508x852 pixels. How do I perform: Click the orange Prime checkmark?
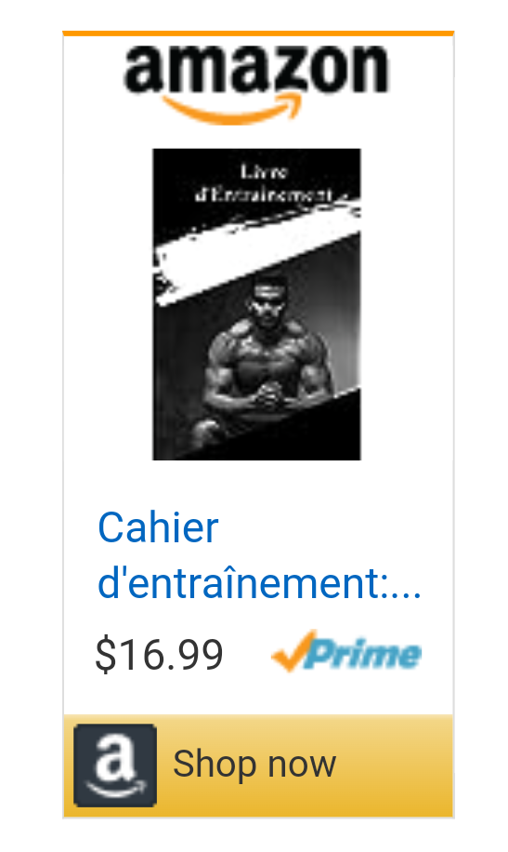293,650
